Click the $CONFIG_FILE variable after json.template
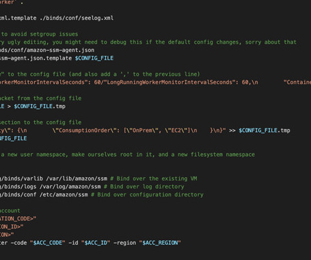311x260 pixels. [x=94, y=58]
